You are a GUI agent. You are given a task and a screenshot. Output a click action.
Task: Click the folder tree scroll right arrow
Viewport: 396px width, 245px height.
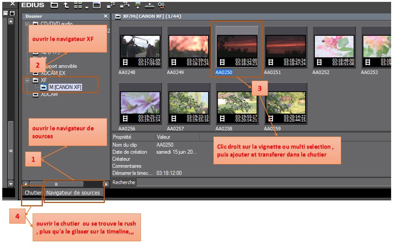pos(106,184)
